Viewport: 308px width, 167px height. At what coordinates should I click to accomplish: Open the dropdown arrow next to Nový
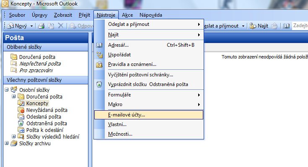coord(31,26)
